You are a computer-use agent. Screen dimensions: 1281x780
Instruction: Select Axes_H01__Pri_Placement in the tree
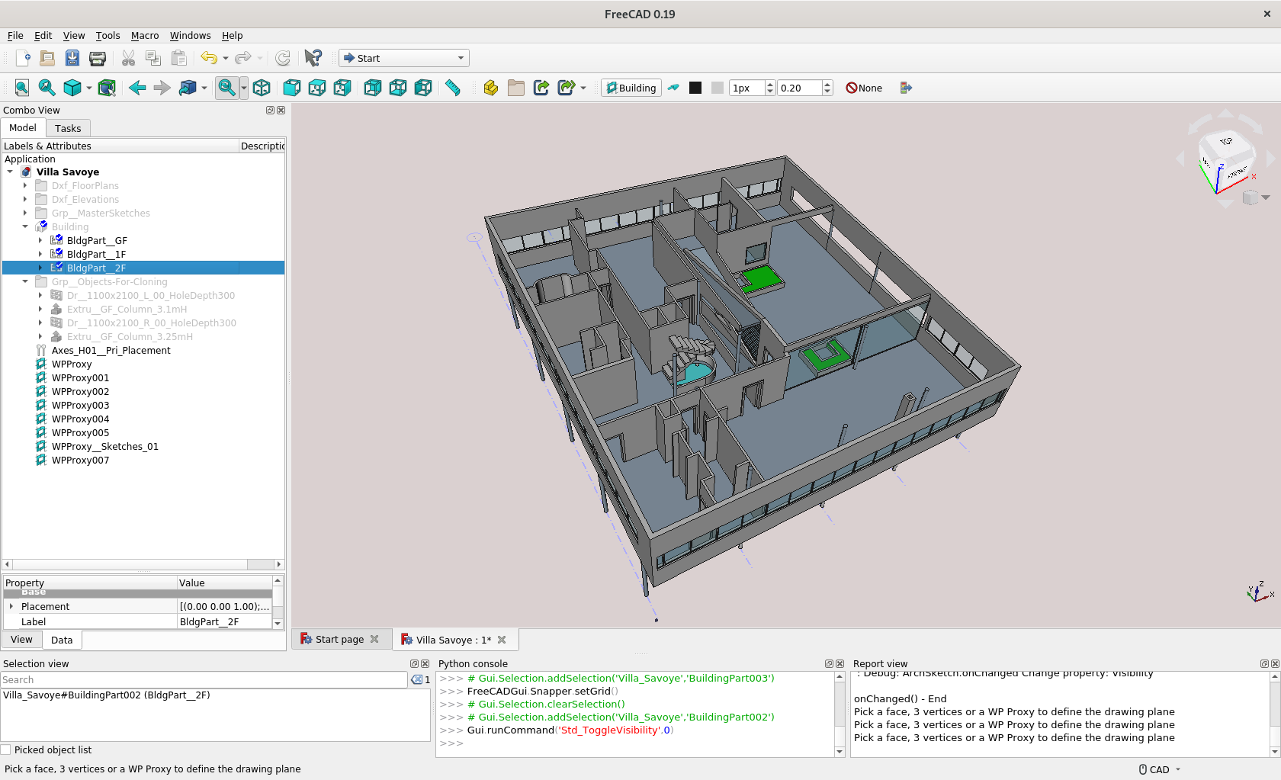pyautogui.click(x=111, y=350)
